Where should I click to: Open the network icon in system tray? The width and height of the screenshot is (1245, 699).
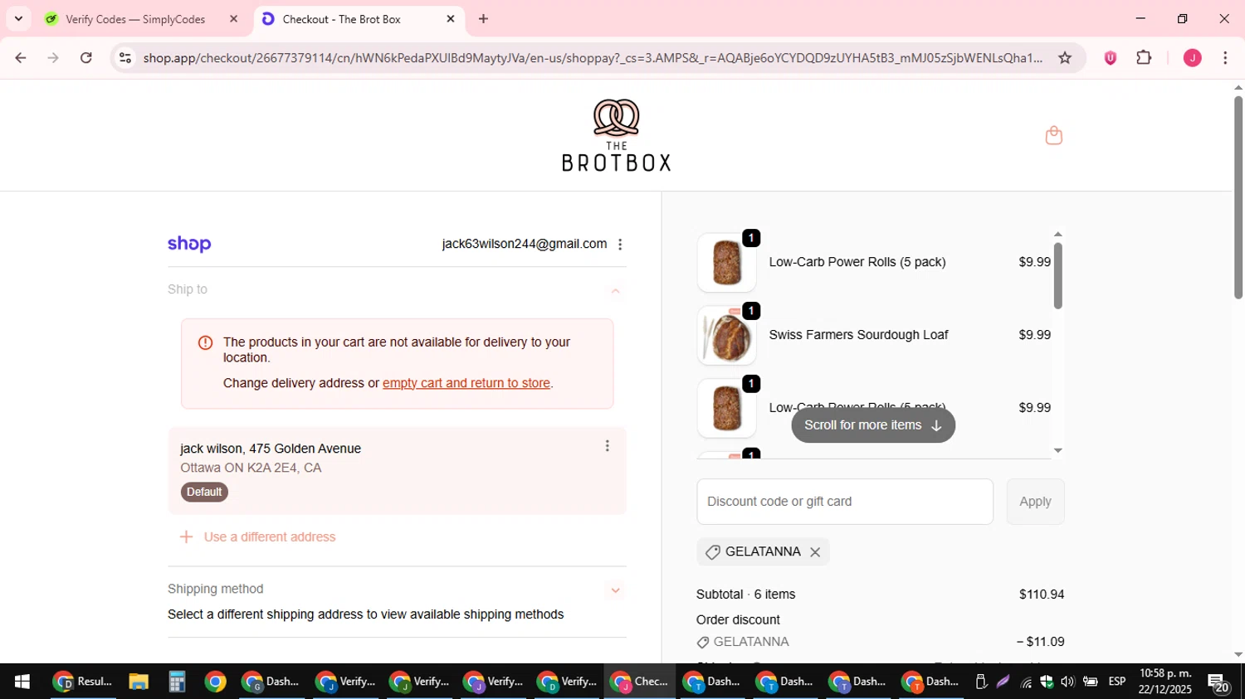[x=1027, y=682]
